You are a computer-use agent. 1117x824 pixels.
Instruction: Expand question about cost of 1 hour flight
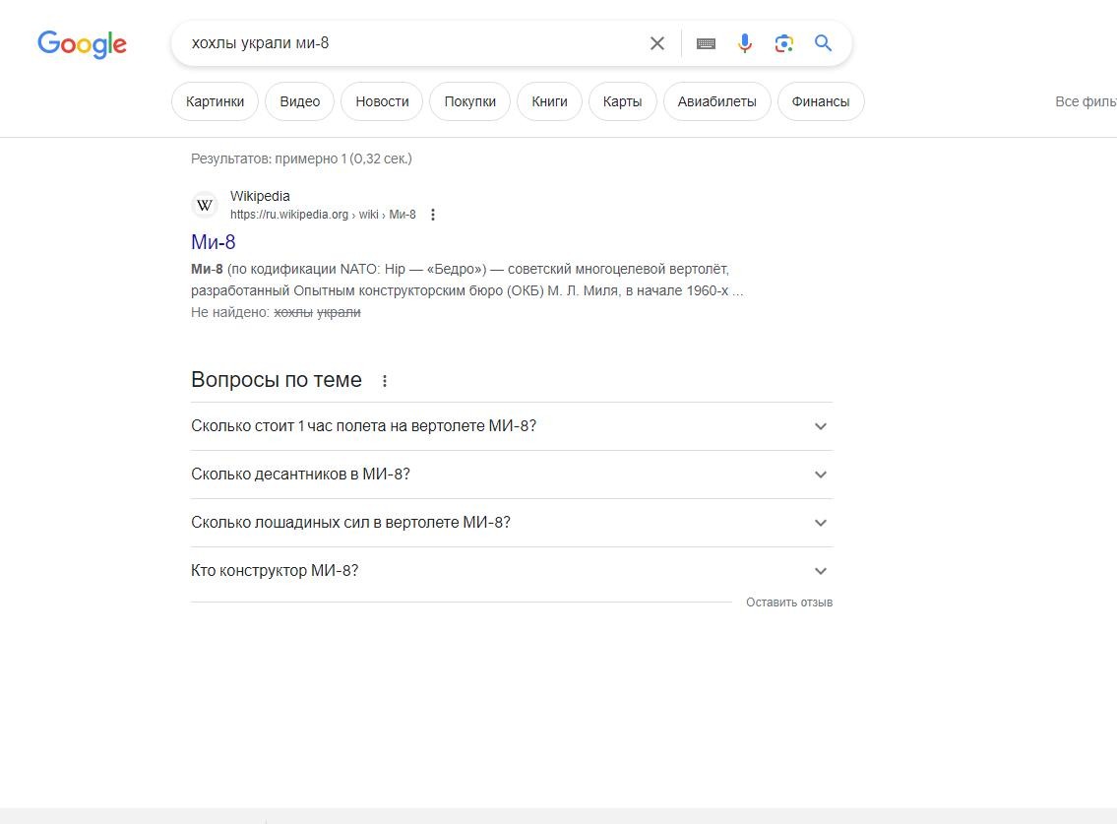(512, 426)
